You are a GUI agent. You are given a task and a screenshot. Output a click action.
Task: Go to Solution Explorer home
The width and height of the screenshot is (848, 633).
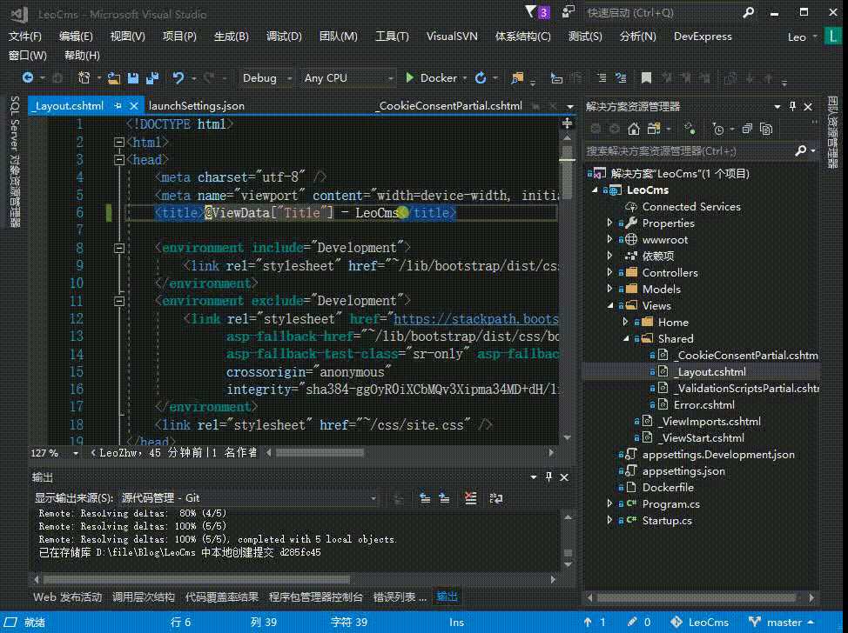pyautogui.click(x=634, y=129)
